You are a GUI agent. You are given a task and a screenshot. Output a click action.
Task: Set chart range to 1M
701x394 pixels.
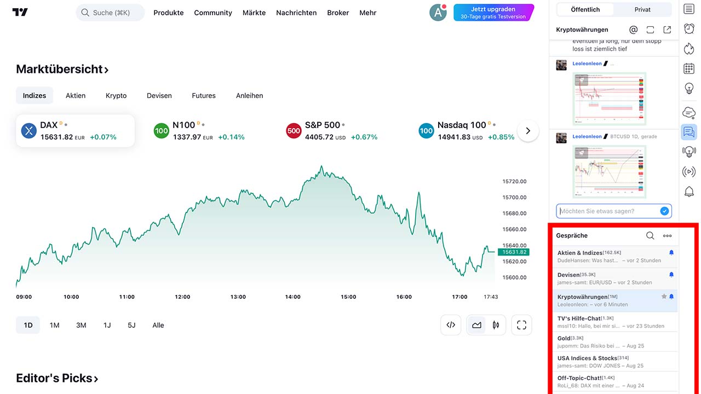54,325
